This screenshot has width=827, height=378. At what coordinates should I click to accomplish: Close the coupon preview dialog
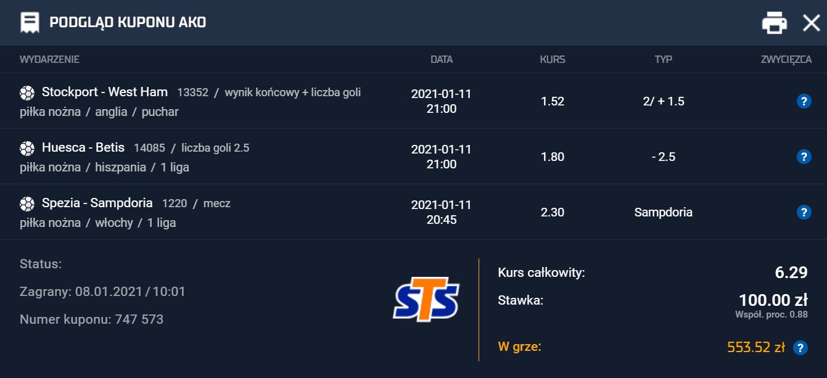811,23
